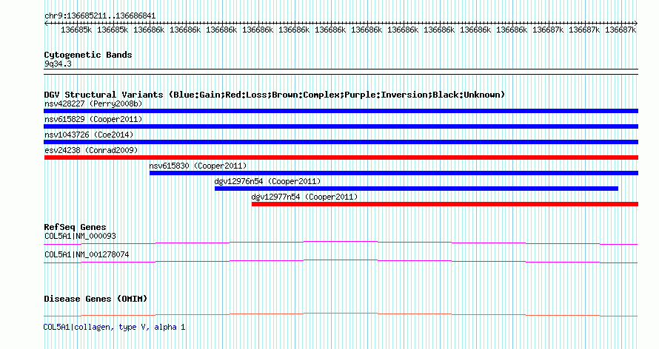Select the nsv615829 (Cooper2011) variant bar
Image resolution: width=659 pixels, height=349 pixels.
click(341, 126)
